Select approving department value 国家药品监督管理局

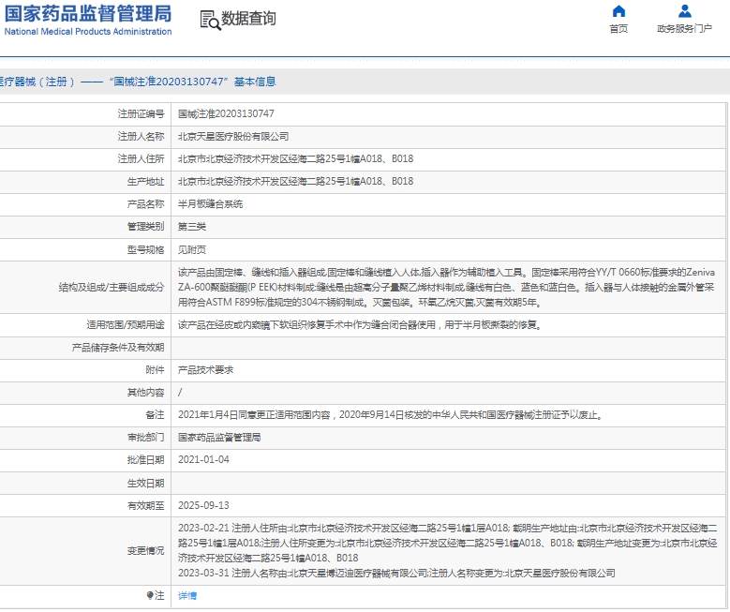click(219, 438)
